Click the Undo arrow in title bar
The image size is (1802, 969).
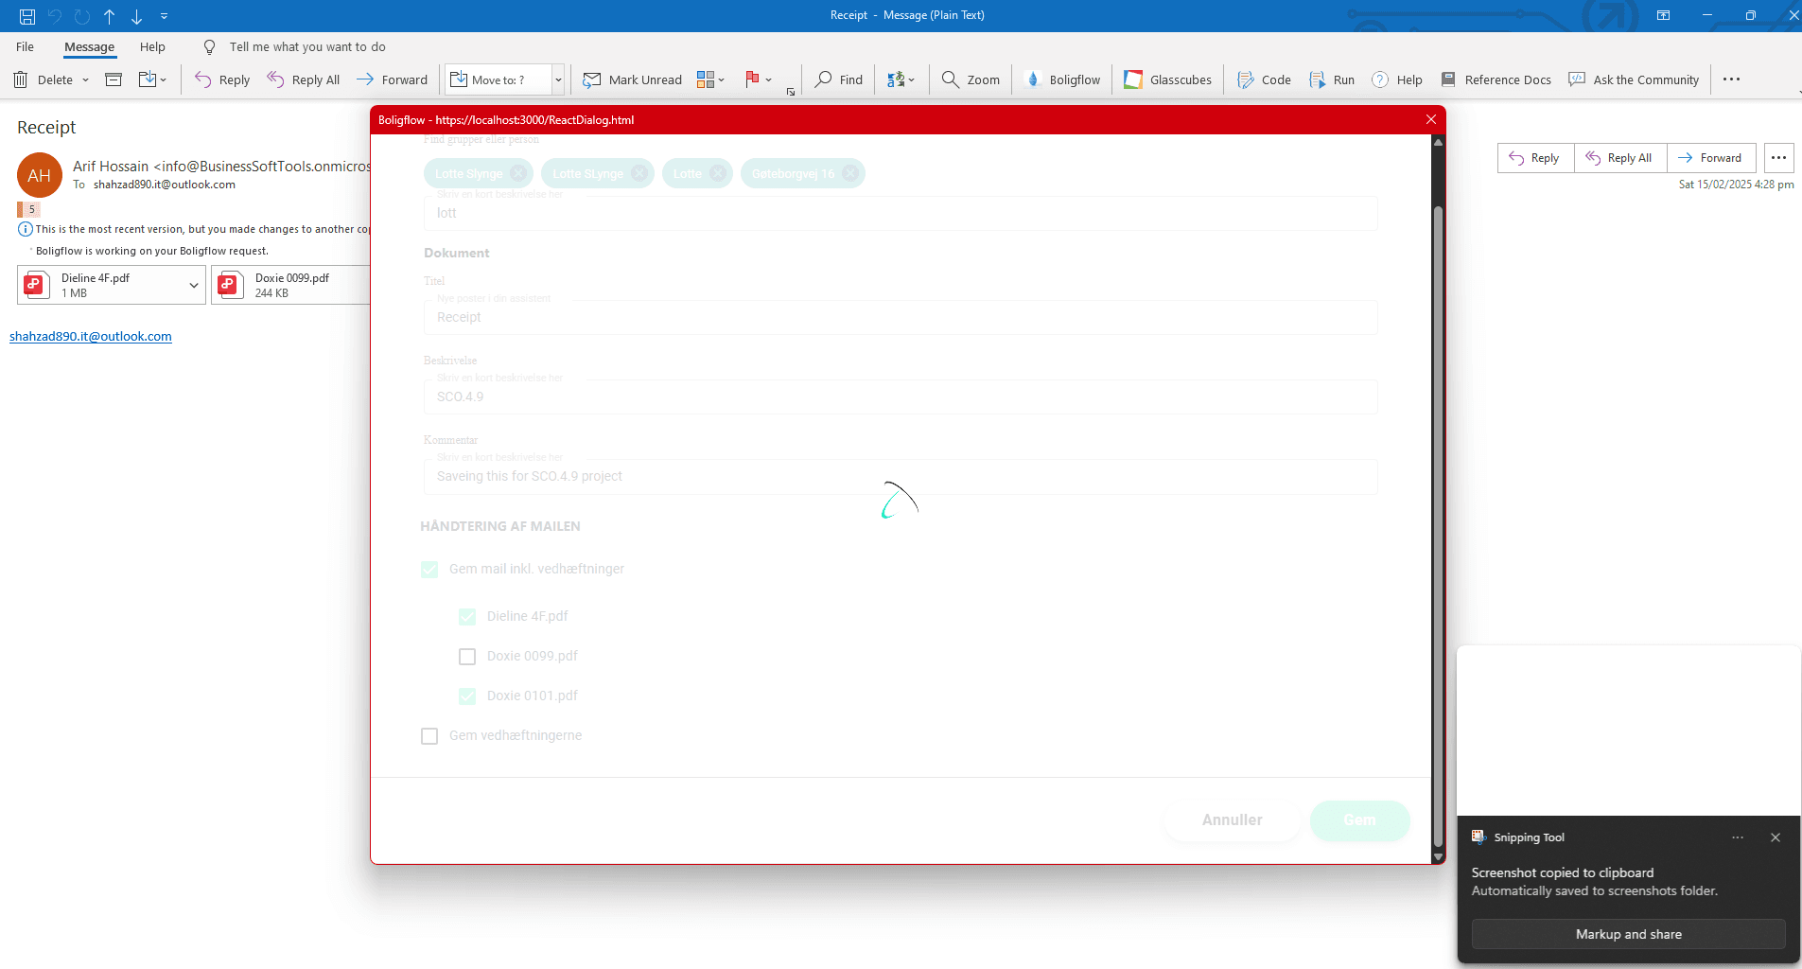pyautogui.click(x=55, y=16)
